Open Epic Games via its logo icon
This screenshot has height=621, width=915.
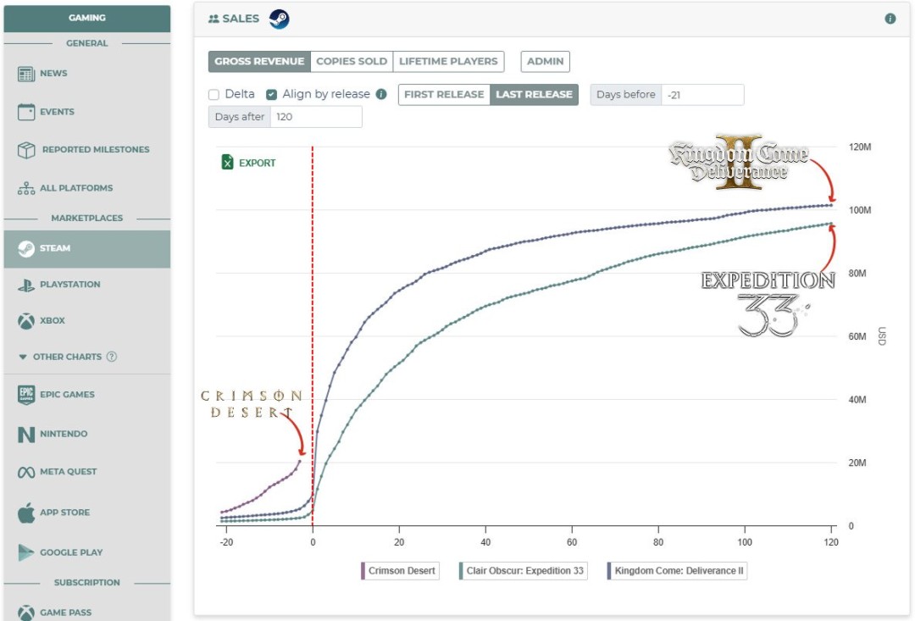point(26,395)
